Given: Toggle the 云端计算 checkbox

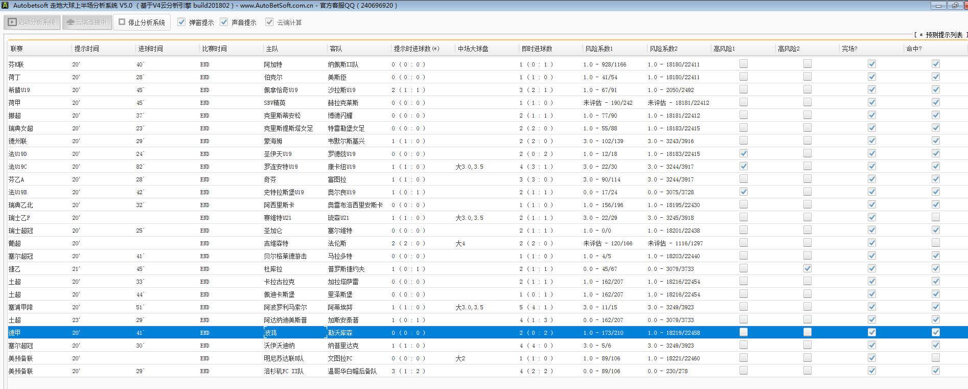Looking at the screenshot, I should pos(269,22).
